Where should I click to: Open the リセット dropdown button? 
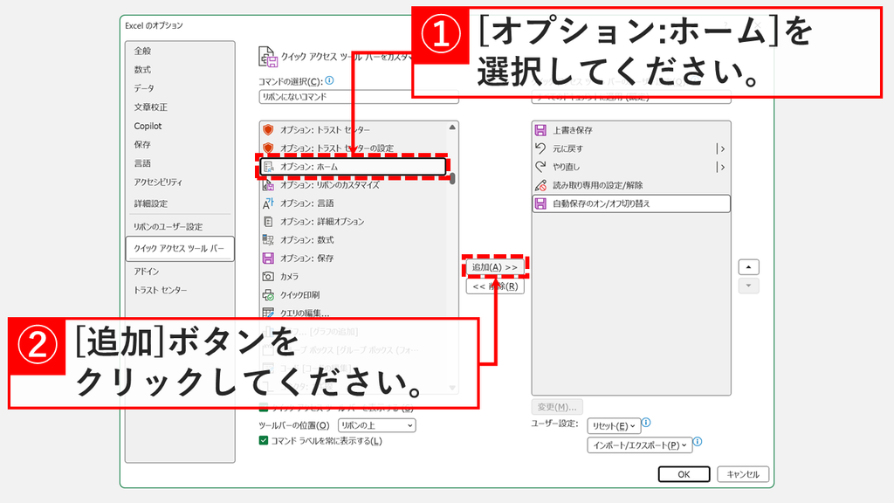click(614, 426)
